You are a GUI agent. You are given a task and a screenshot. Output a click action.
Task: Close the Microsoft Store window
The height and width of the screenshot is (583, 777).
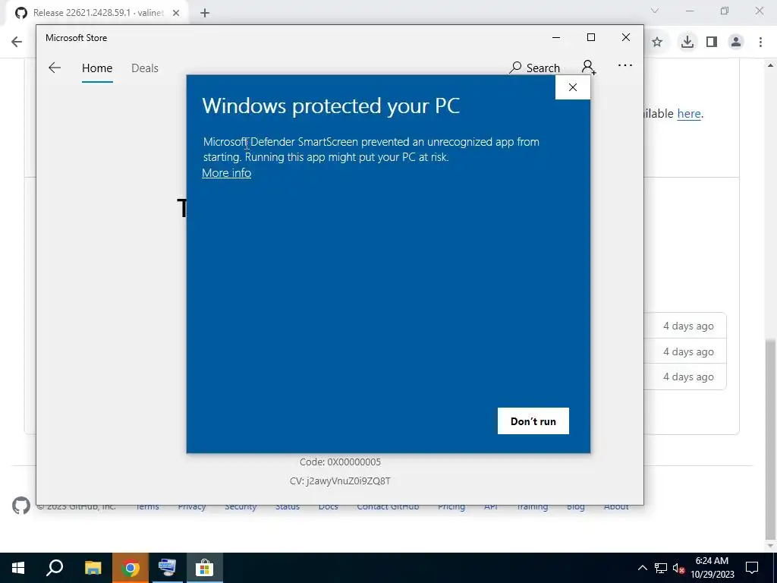pos(626,38)
